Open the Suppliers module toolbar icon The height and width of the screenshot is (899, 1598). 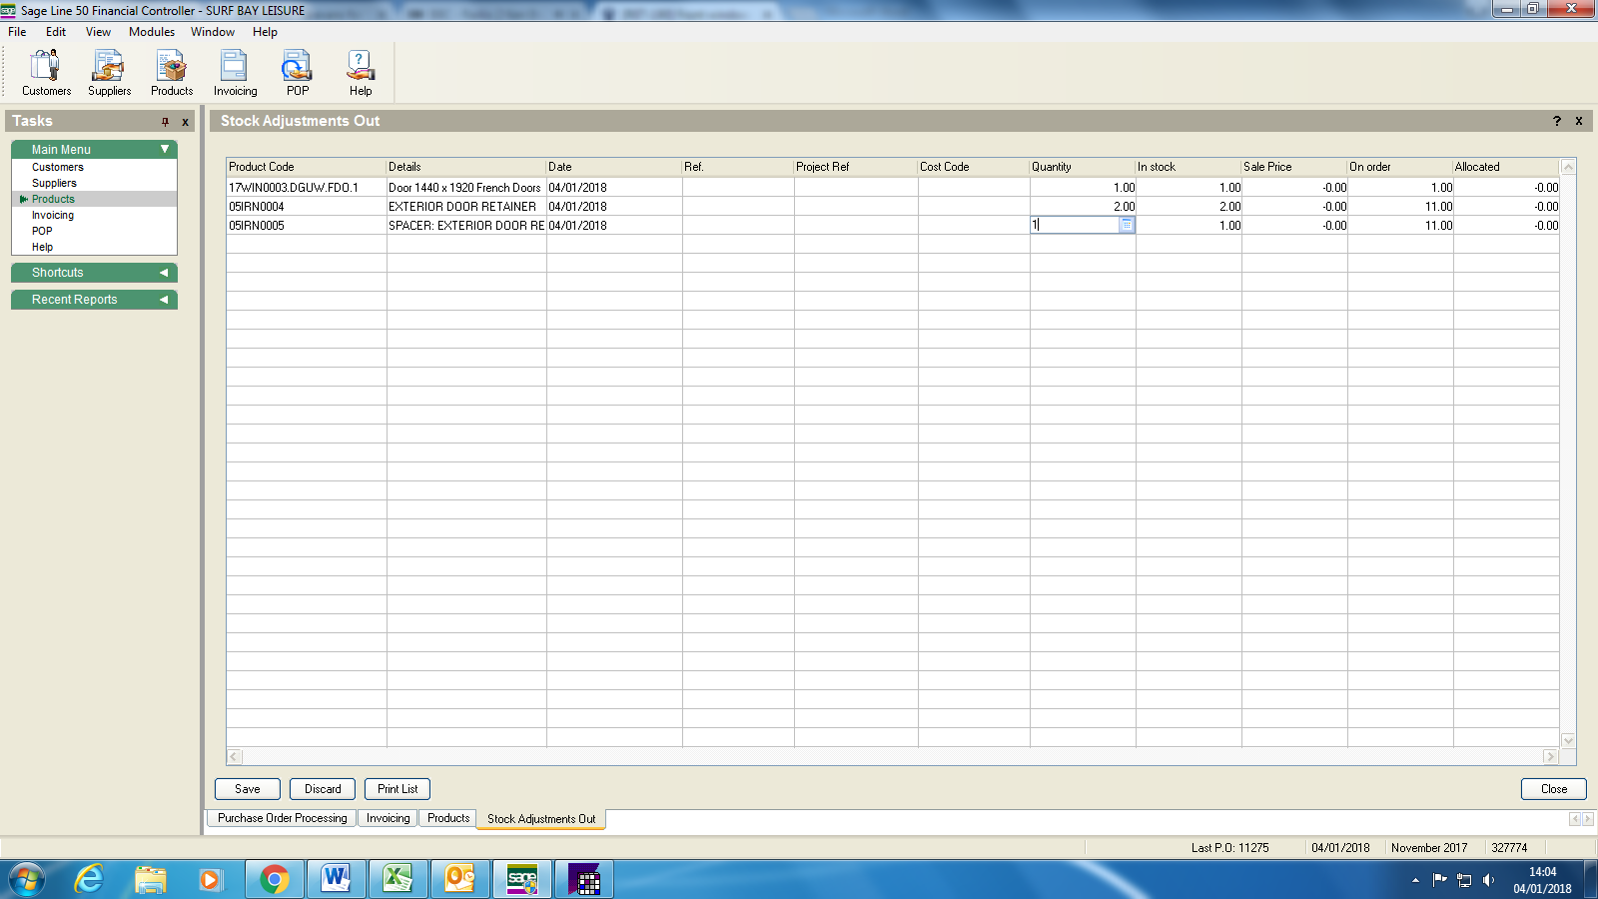109,73
